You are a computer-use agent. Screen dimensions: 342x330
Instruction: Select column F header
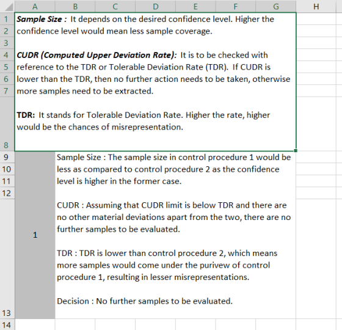coord(236,6)
